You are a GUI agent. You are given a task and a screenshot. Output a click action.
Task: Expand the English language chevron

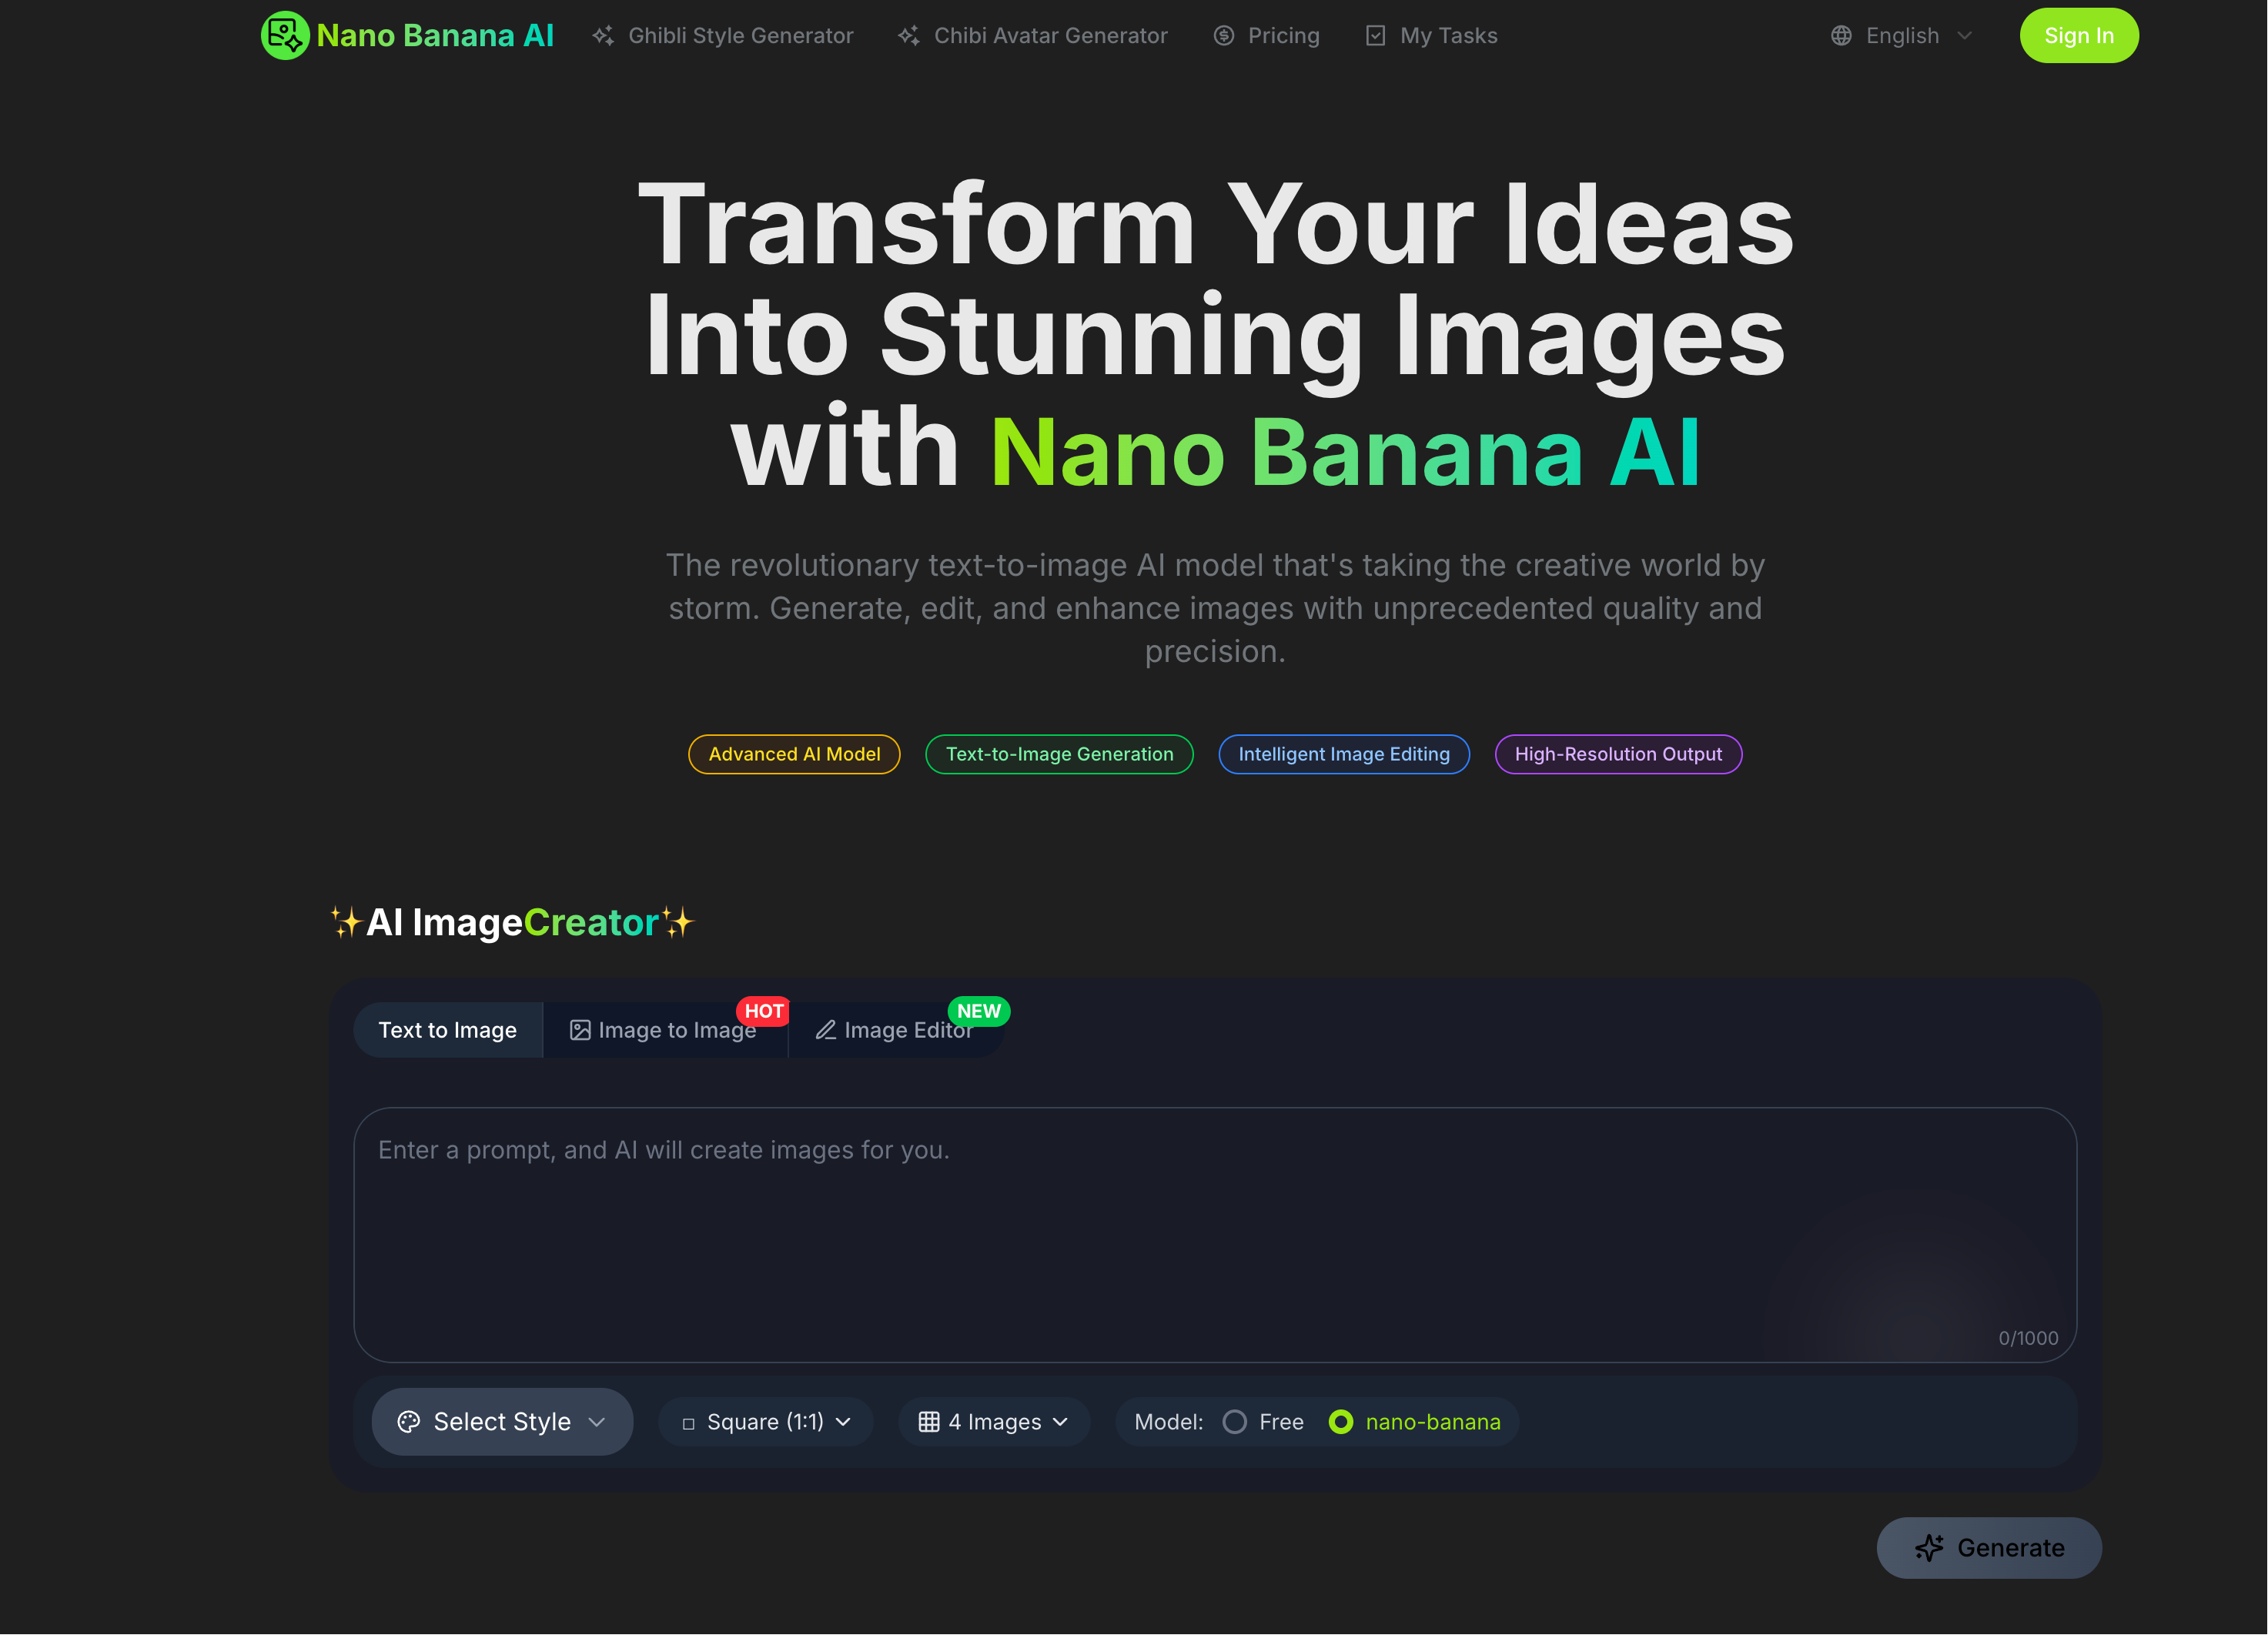[x=1965, y=36]
